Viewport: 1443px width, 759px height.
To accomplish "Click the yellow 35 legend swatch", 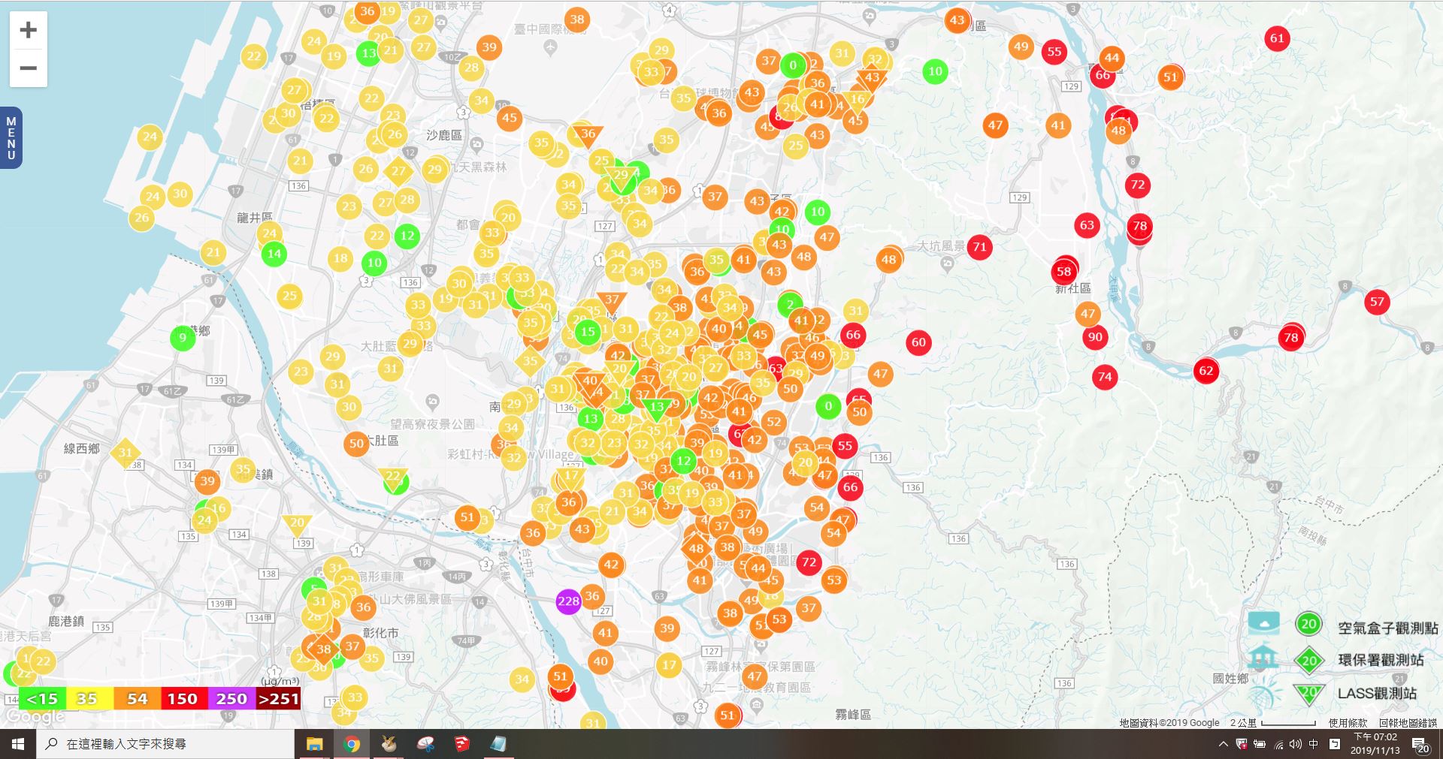I will [x=89, y=699].
